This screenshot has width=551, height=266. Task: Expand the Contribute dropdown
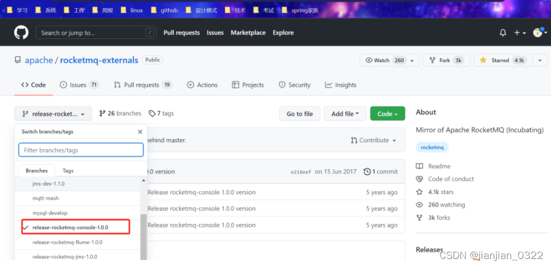373,140
